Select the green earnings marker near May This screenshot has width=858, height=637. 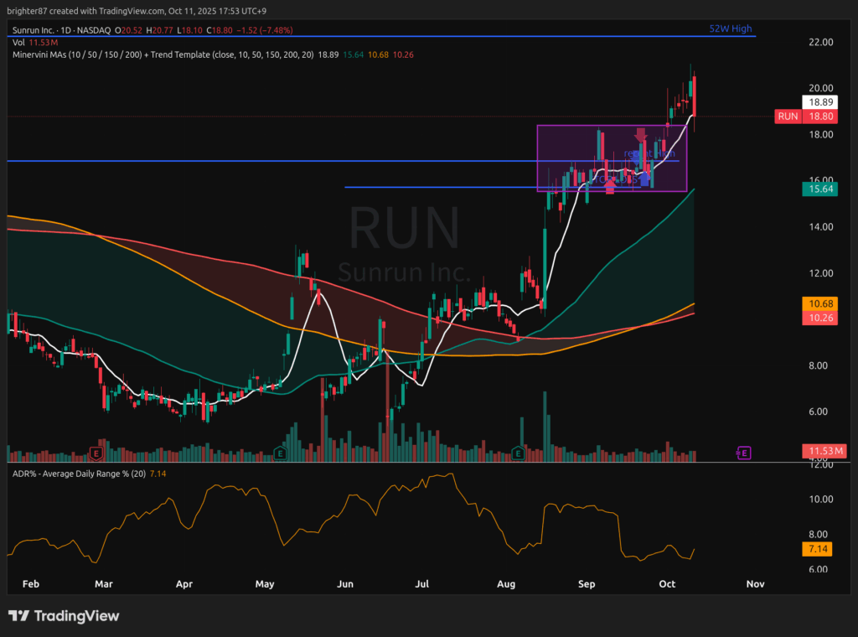282,453
